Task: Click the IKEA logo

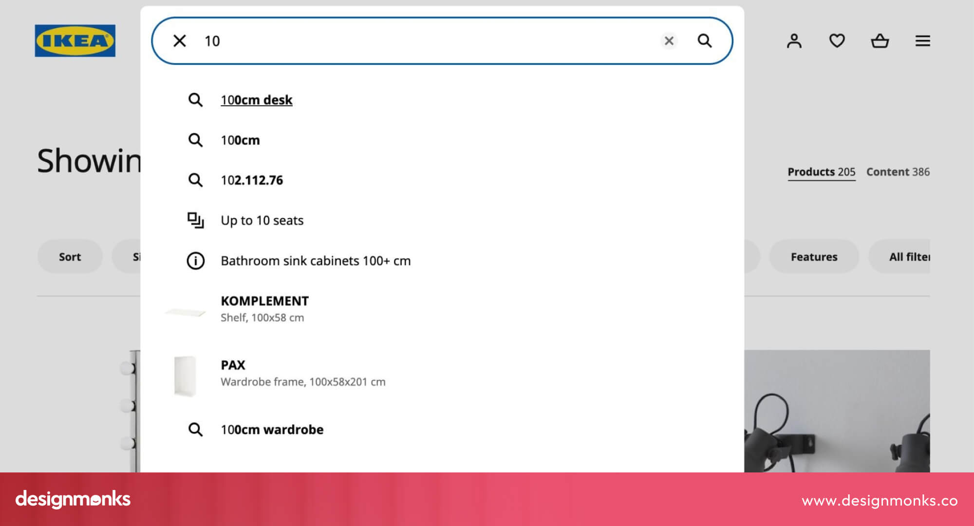Action: (x=75, y=41)
